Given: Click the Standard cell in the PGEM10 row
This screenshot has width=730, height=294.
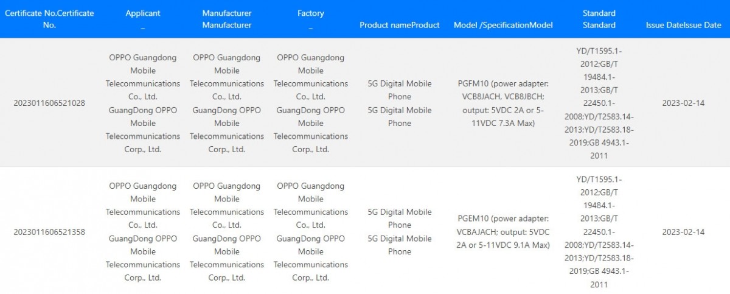Looking at the screenshot, I should 599,231.
